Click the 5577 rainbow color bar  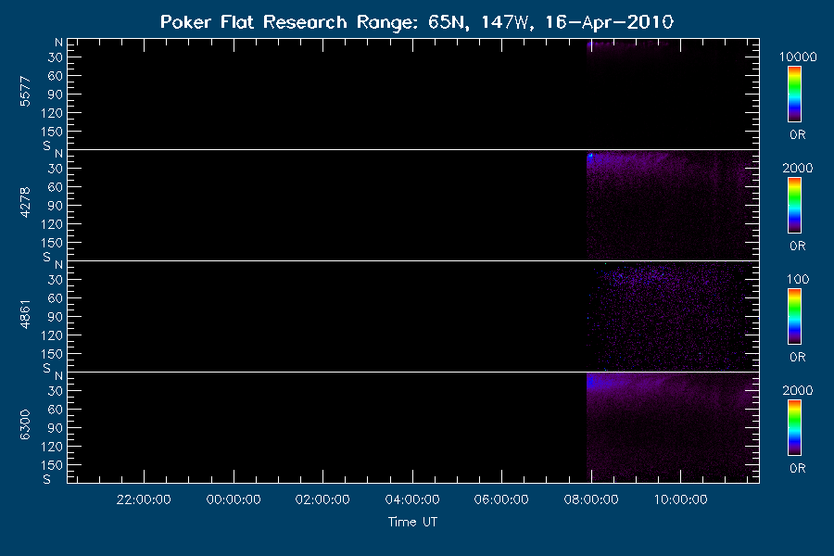point(794,95)
